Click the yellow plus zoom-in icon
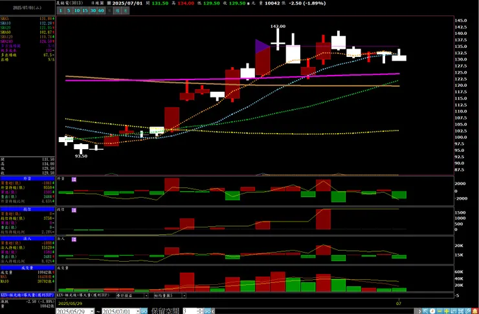 (447, 311)
